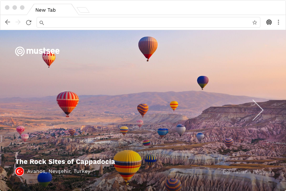Viewport: 286px width, 191px height.
Task: Bookmark this page with the star
Action: (255, 23)
